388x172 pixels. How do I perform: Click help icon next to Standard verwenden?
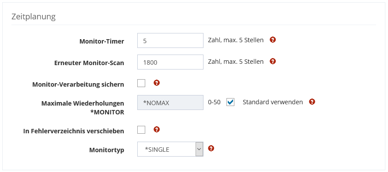point(312,102)
